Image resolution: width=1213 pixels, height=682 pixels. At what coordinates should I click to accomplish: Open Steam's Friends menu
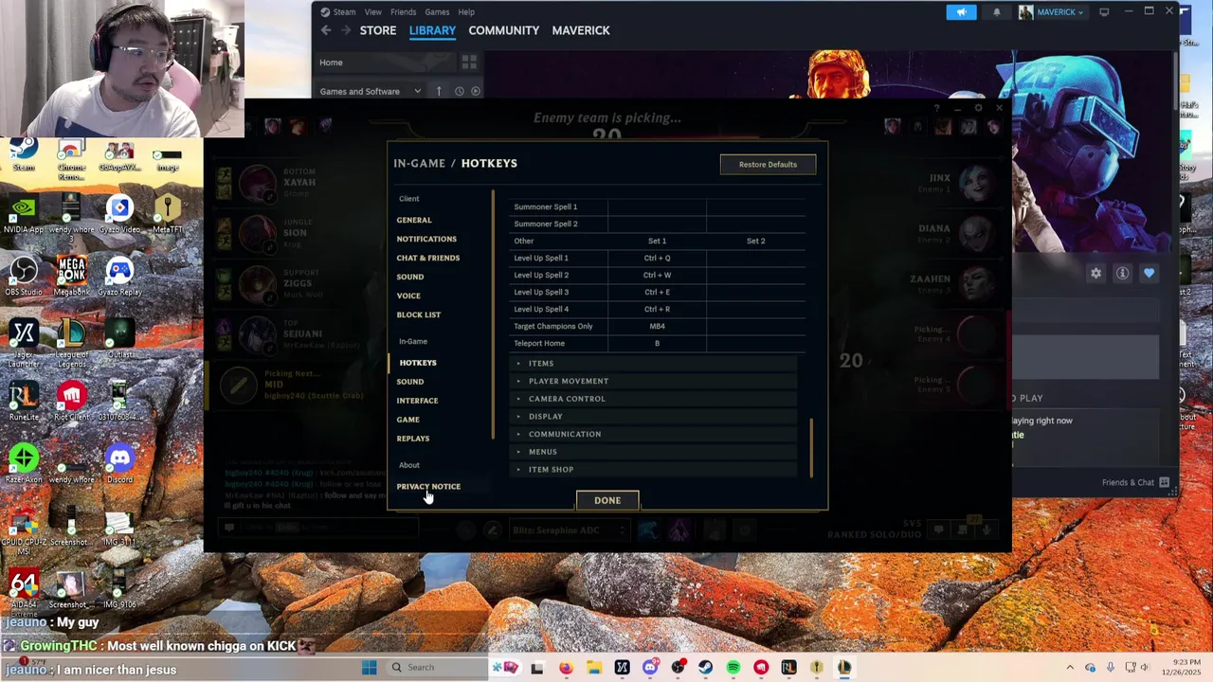pyautogui.click(x=403, y=12)
